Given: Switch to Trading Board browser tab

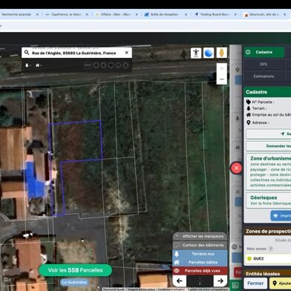Looking at the screenshot, I should point(215,15).
